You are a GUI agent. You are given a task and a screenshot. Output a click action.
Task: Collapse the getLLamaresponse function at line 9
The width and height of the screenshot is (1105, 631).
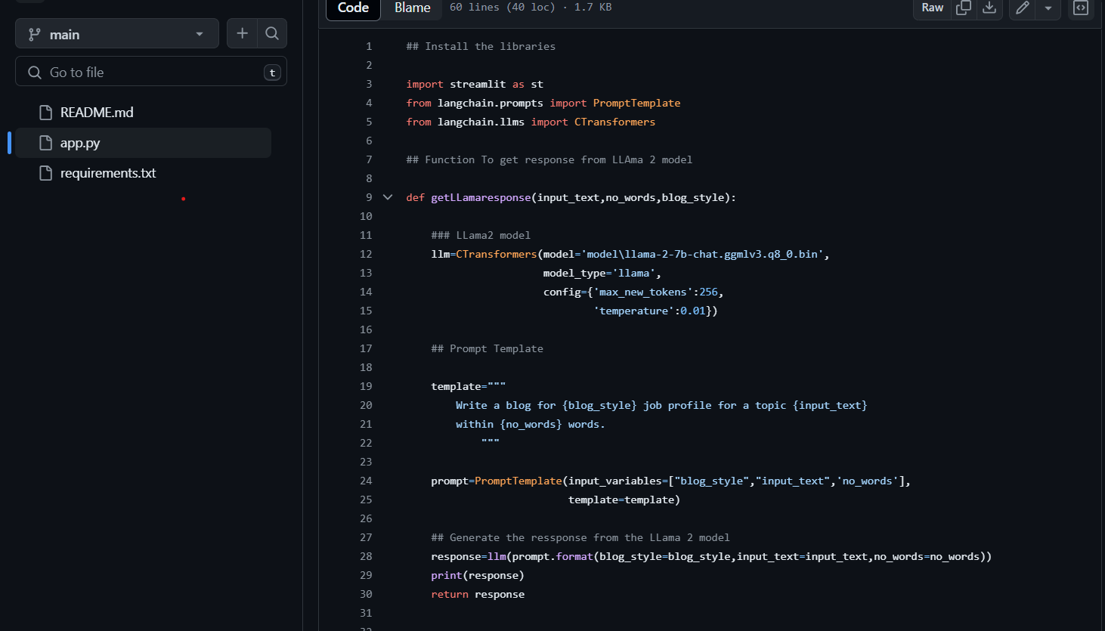(x=388, y=197)
